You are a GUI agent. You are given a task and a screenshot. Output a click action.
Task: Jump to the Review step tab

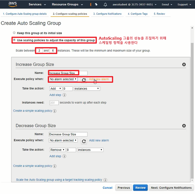(159, 14)
